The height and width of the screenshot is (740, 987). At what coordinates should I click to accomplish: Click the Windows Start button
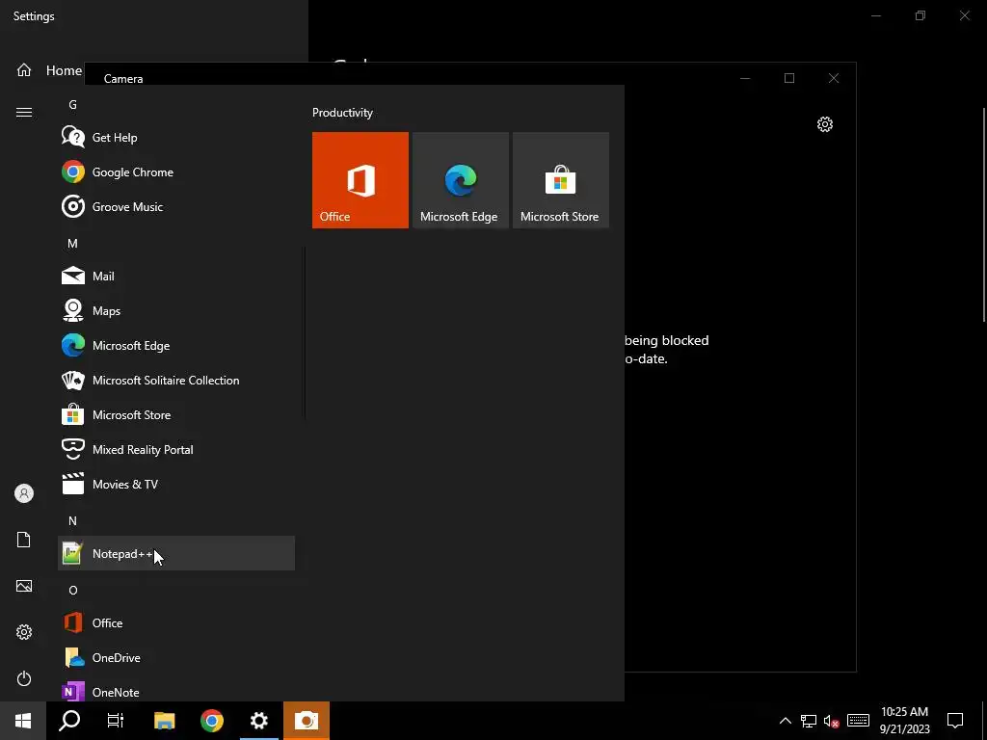coord(23,721)
